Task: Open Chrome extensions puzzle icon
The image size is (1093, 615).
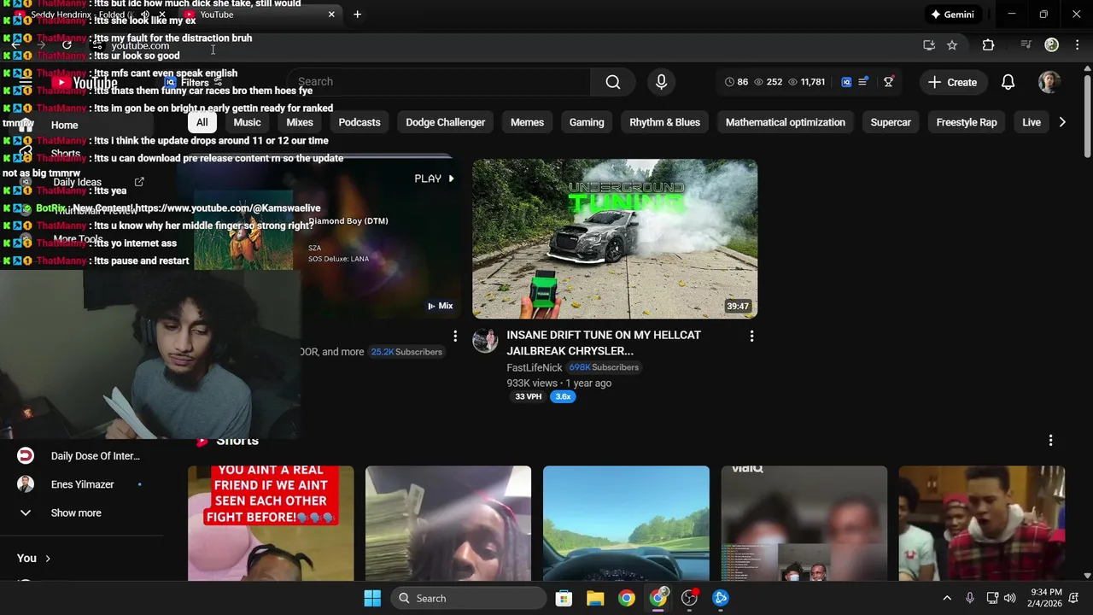Action: (x=988, y=45)
